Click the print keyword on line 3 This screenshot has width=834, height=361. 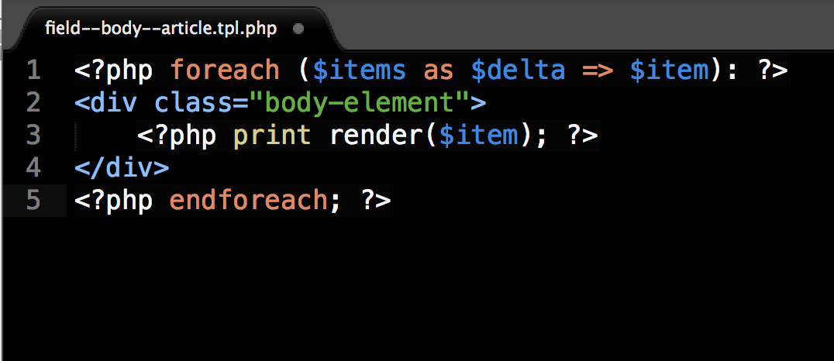click(x=272, y=135)
